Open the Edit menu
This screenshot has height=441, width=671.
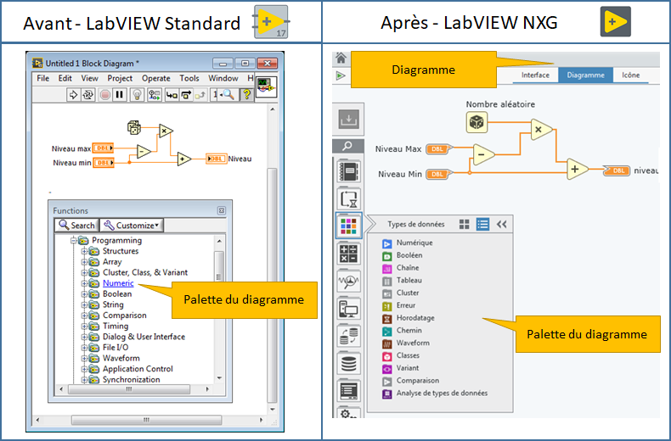65,78
